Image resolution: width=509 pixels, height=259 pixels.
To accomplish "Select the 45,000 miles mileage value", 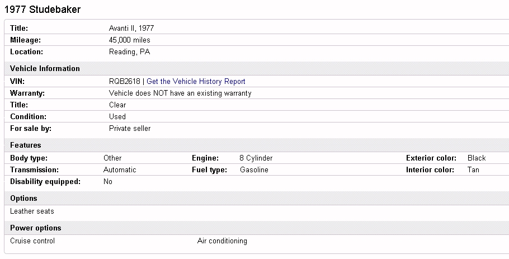I will click(x=130, y=40).
